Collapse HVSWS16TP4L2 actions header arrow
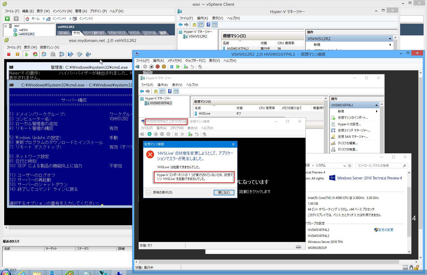The height and width of the screenshot is (275, 427). point(376,105)
